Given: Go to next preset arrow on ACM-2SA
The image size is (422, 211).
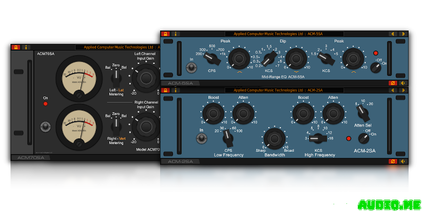Looking at the screenshot, I should [x=403, y=90].
